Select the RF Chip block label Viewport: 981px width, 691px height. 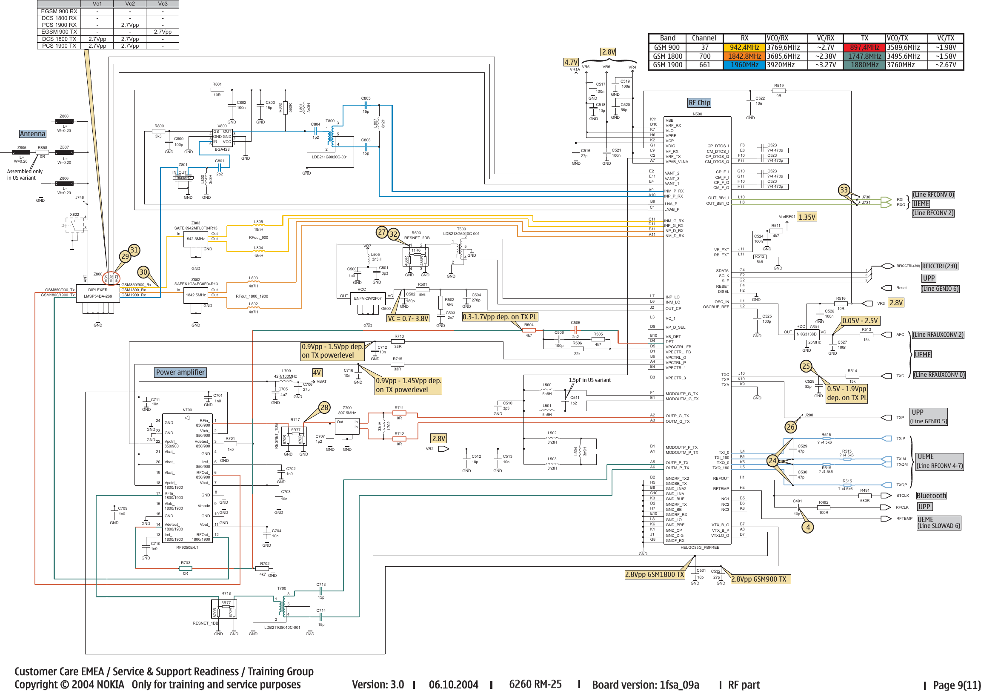699,103
